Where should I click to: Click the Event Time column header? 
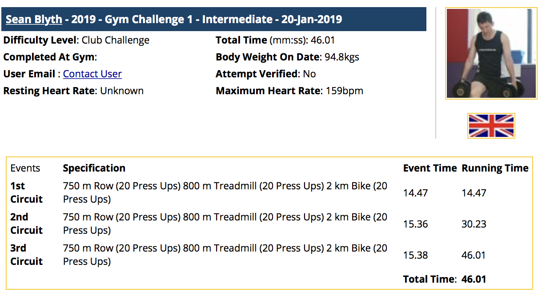coord(430,168)
